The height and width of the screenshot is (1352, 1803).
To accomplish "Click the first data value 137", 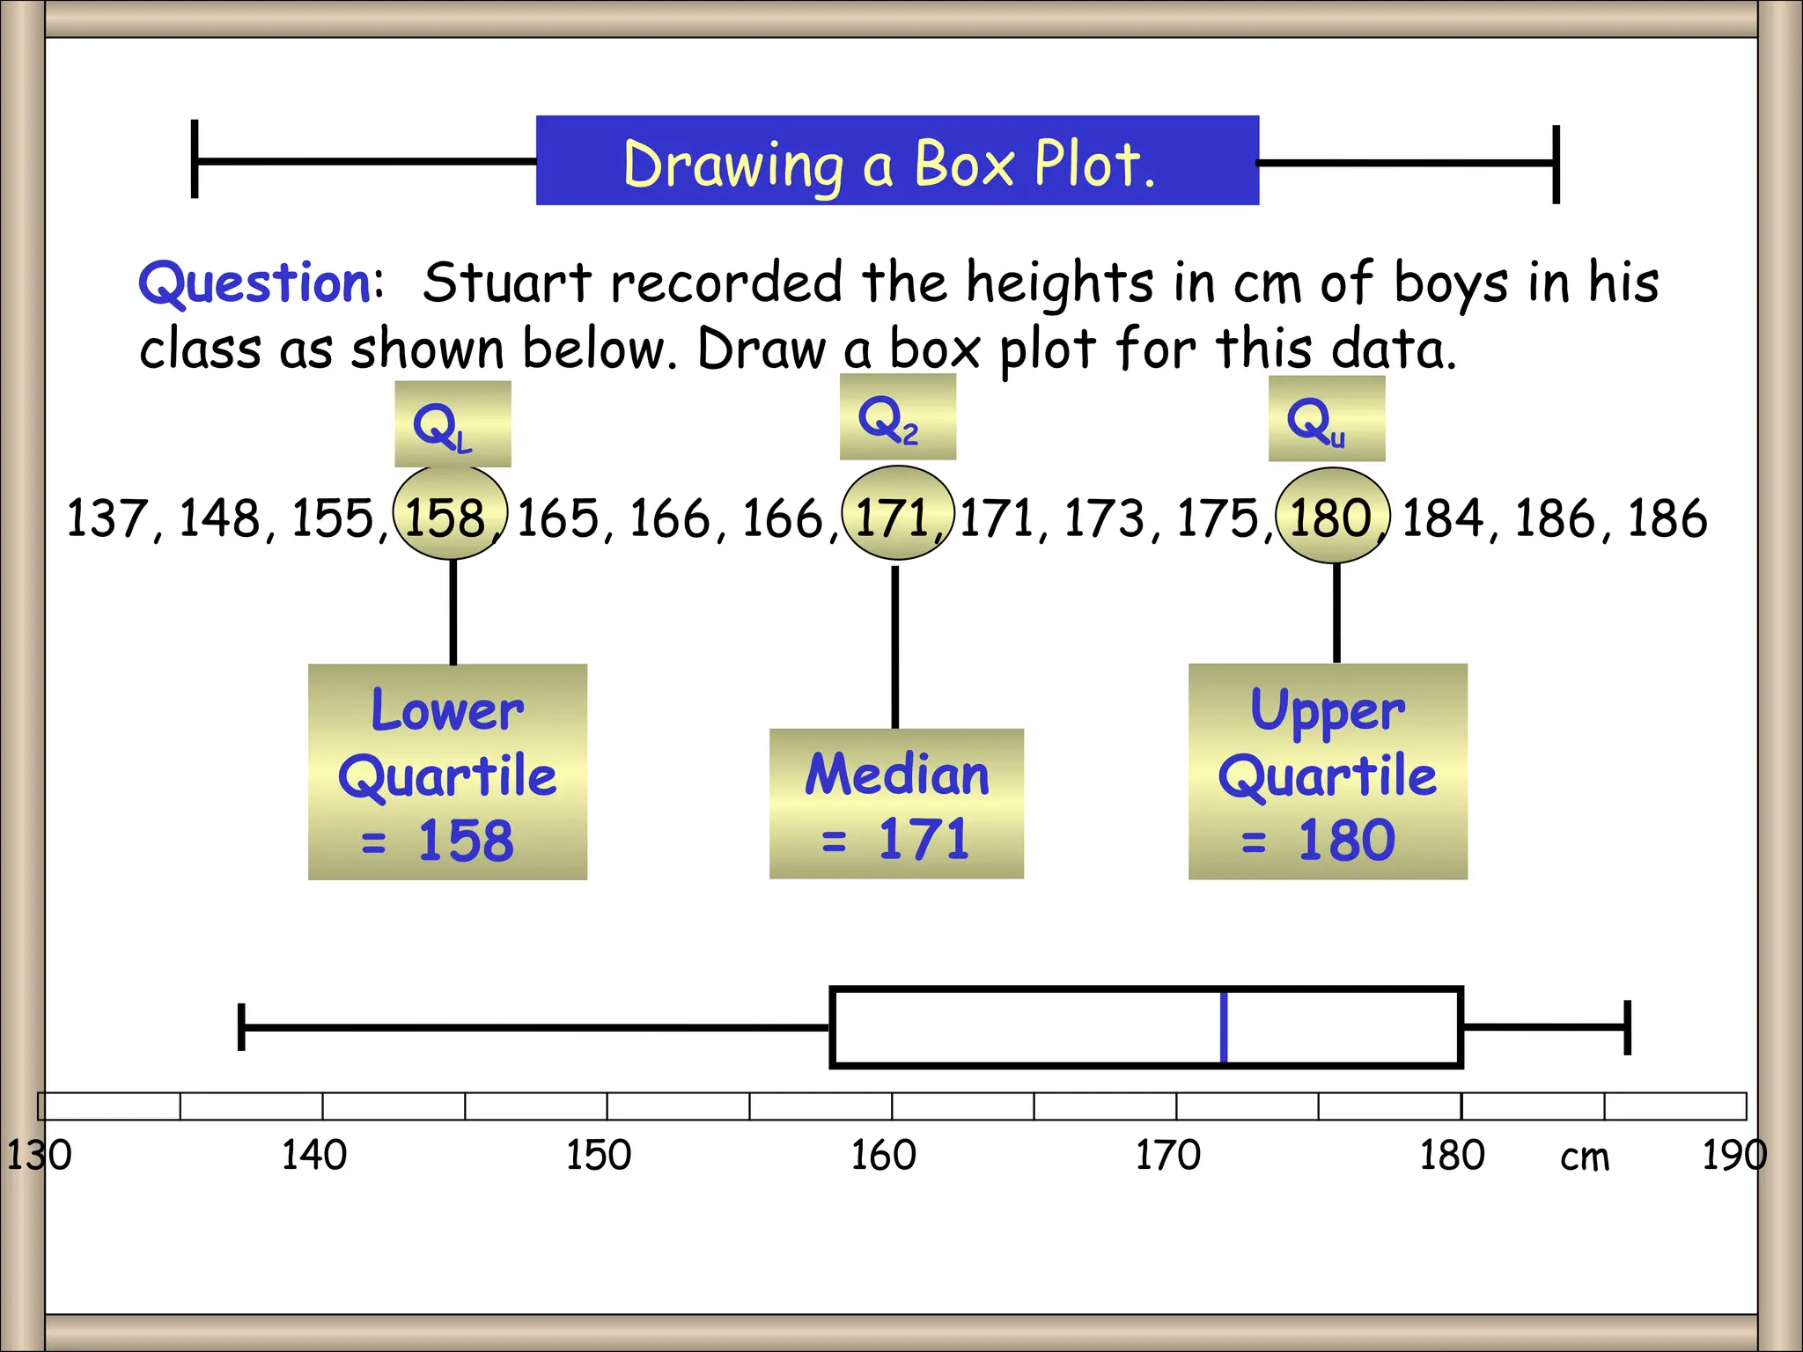I will 107,518.
